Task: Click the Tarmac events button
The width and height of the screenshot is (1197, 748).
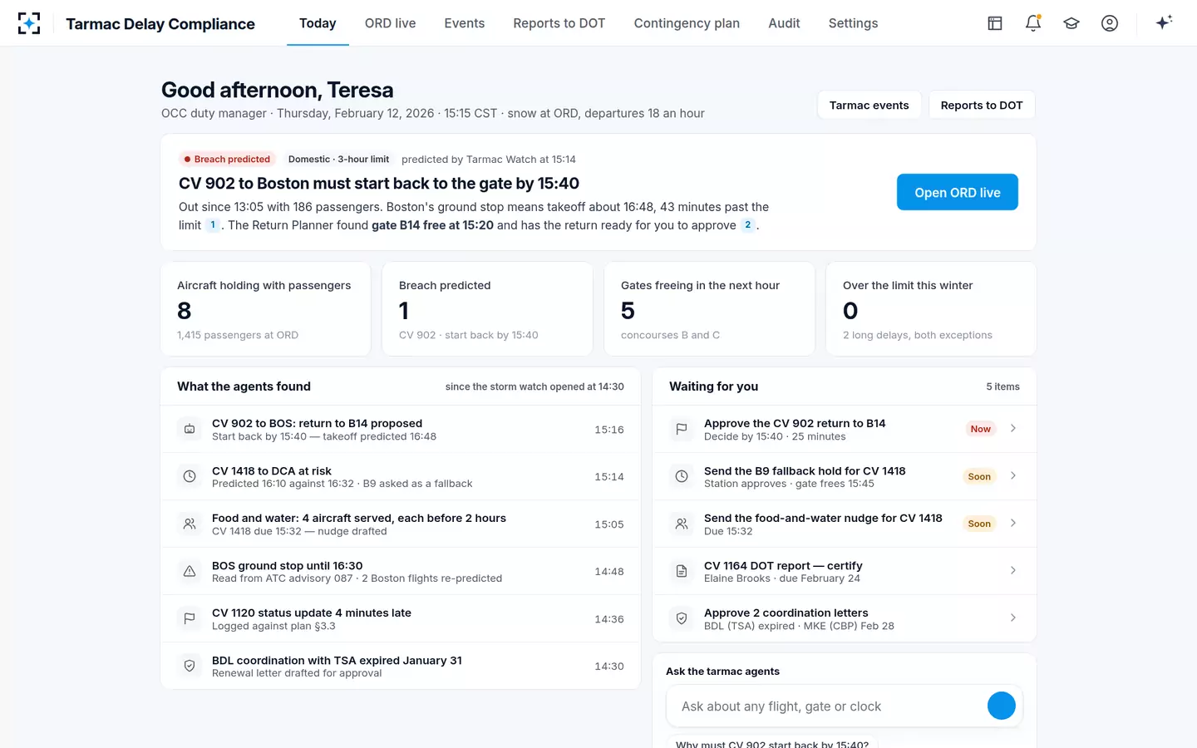Action: (869, 105)
